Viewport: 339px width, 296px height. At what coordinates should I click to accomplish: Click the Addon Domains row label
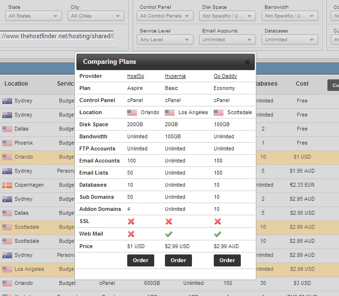tap(100, 209)
